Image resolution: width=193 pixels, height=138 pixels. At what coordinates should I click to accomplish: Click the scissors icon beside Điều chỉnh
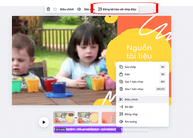click(121, 99)
